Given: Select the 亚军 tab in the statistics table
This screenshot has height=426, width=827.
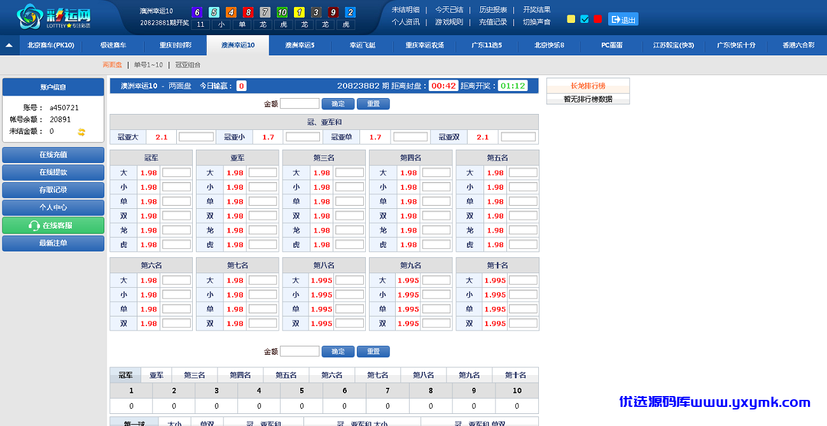Looking at the screenshot, I should (x=156, y=375).
